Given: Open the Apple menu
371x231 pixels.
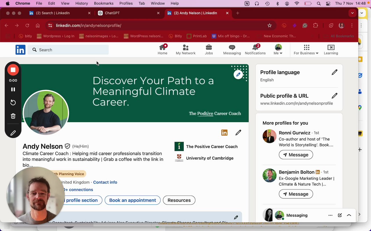Looking at the screenshot, I should (x=8, y=3).
